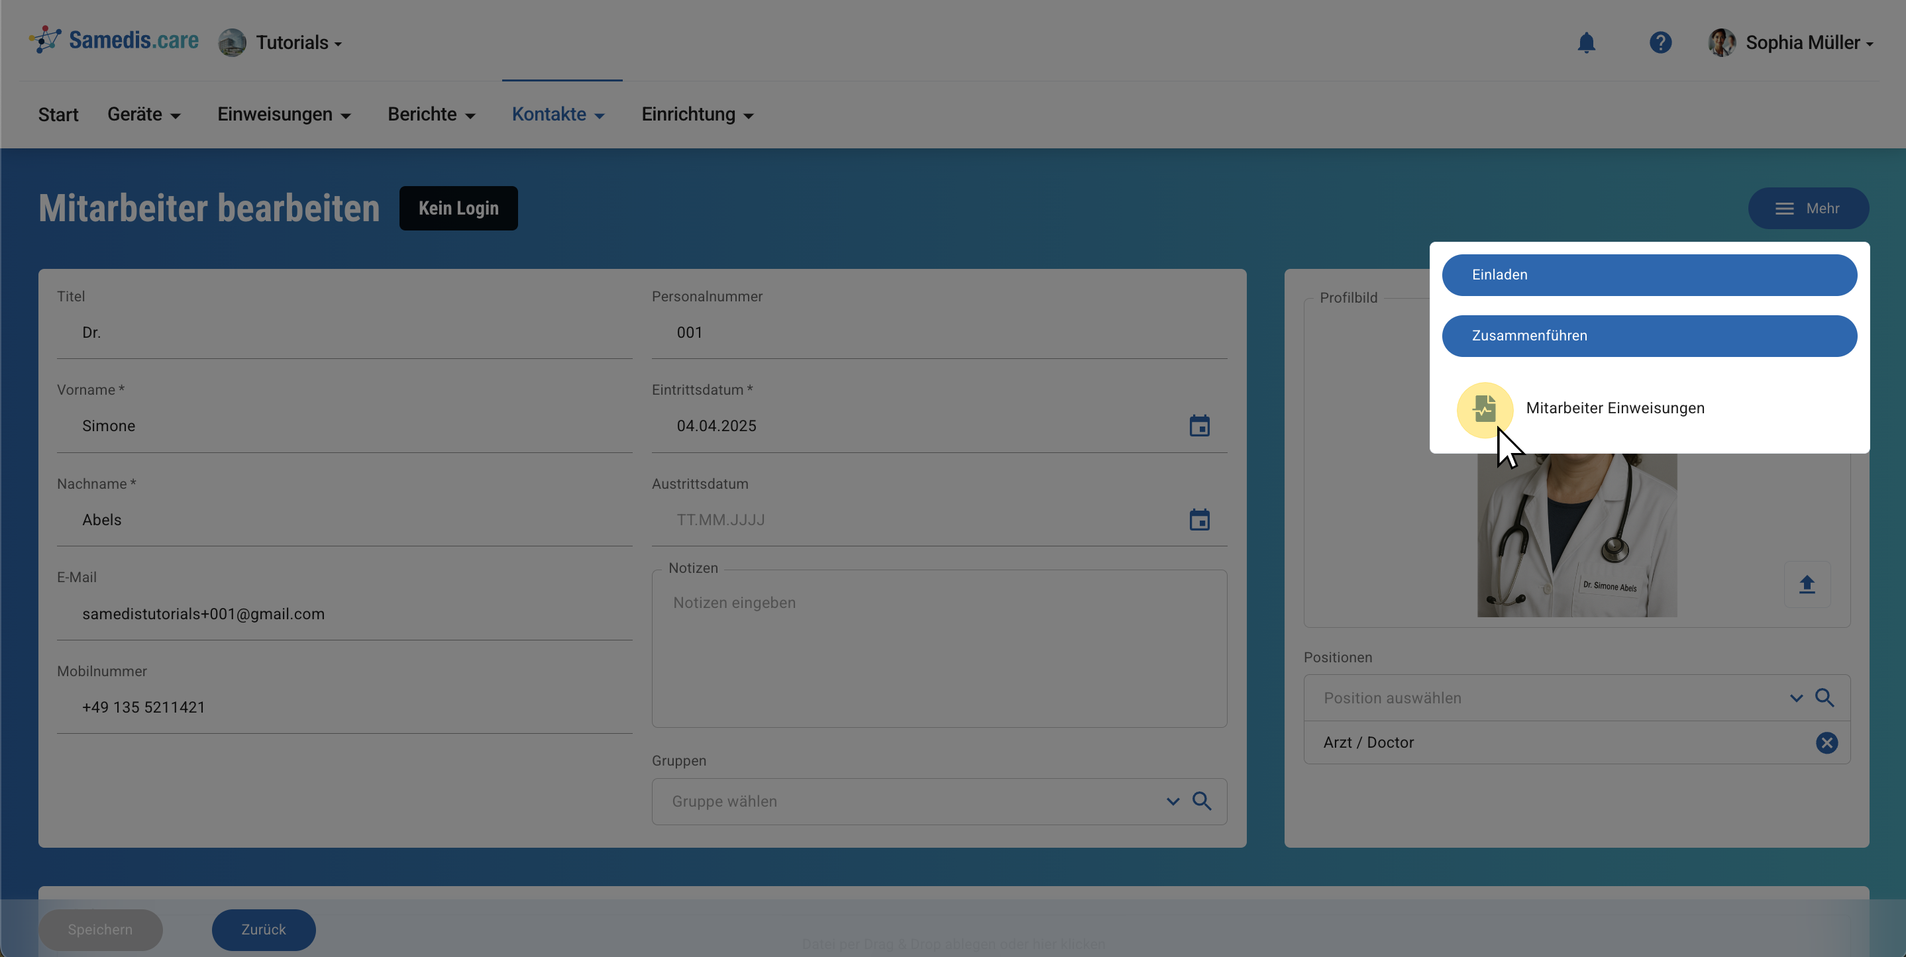Expand the Gruppe wählen dropdown
1906x957 pixels.
tap(1172, 801)
